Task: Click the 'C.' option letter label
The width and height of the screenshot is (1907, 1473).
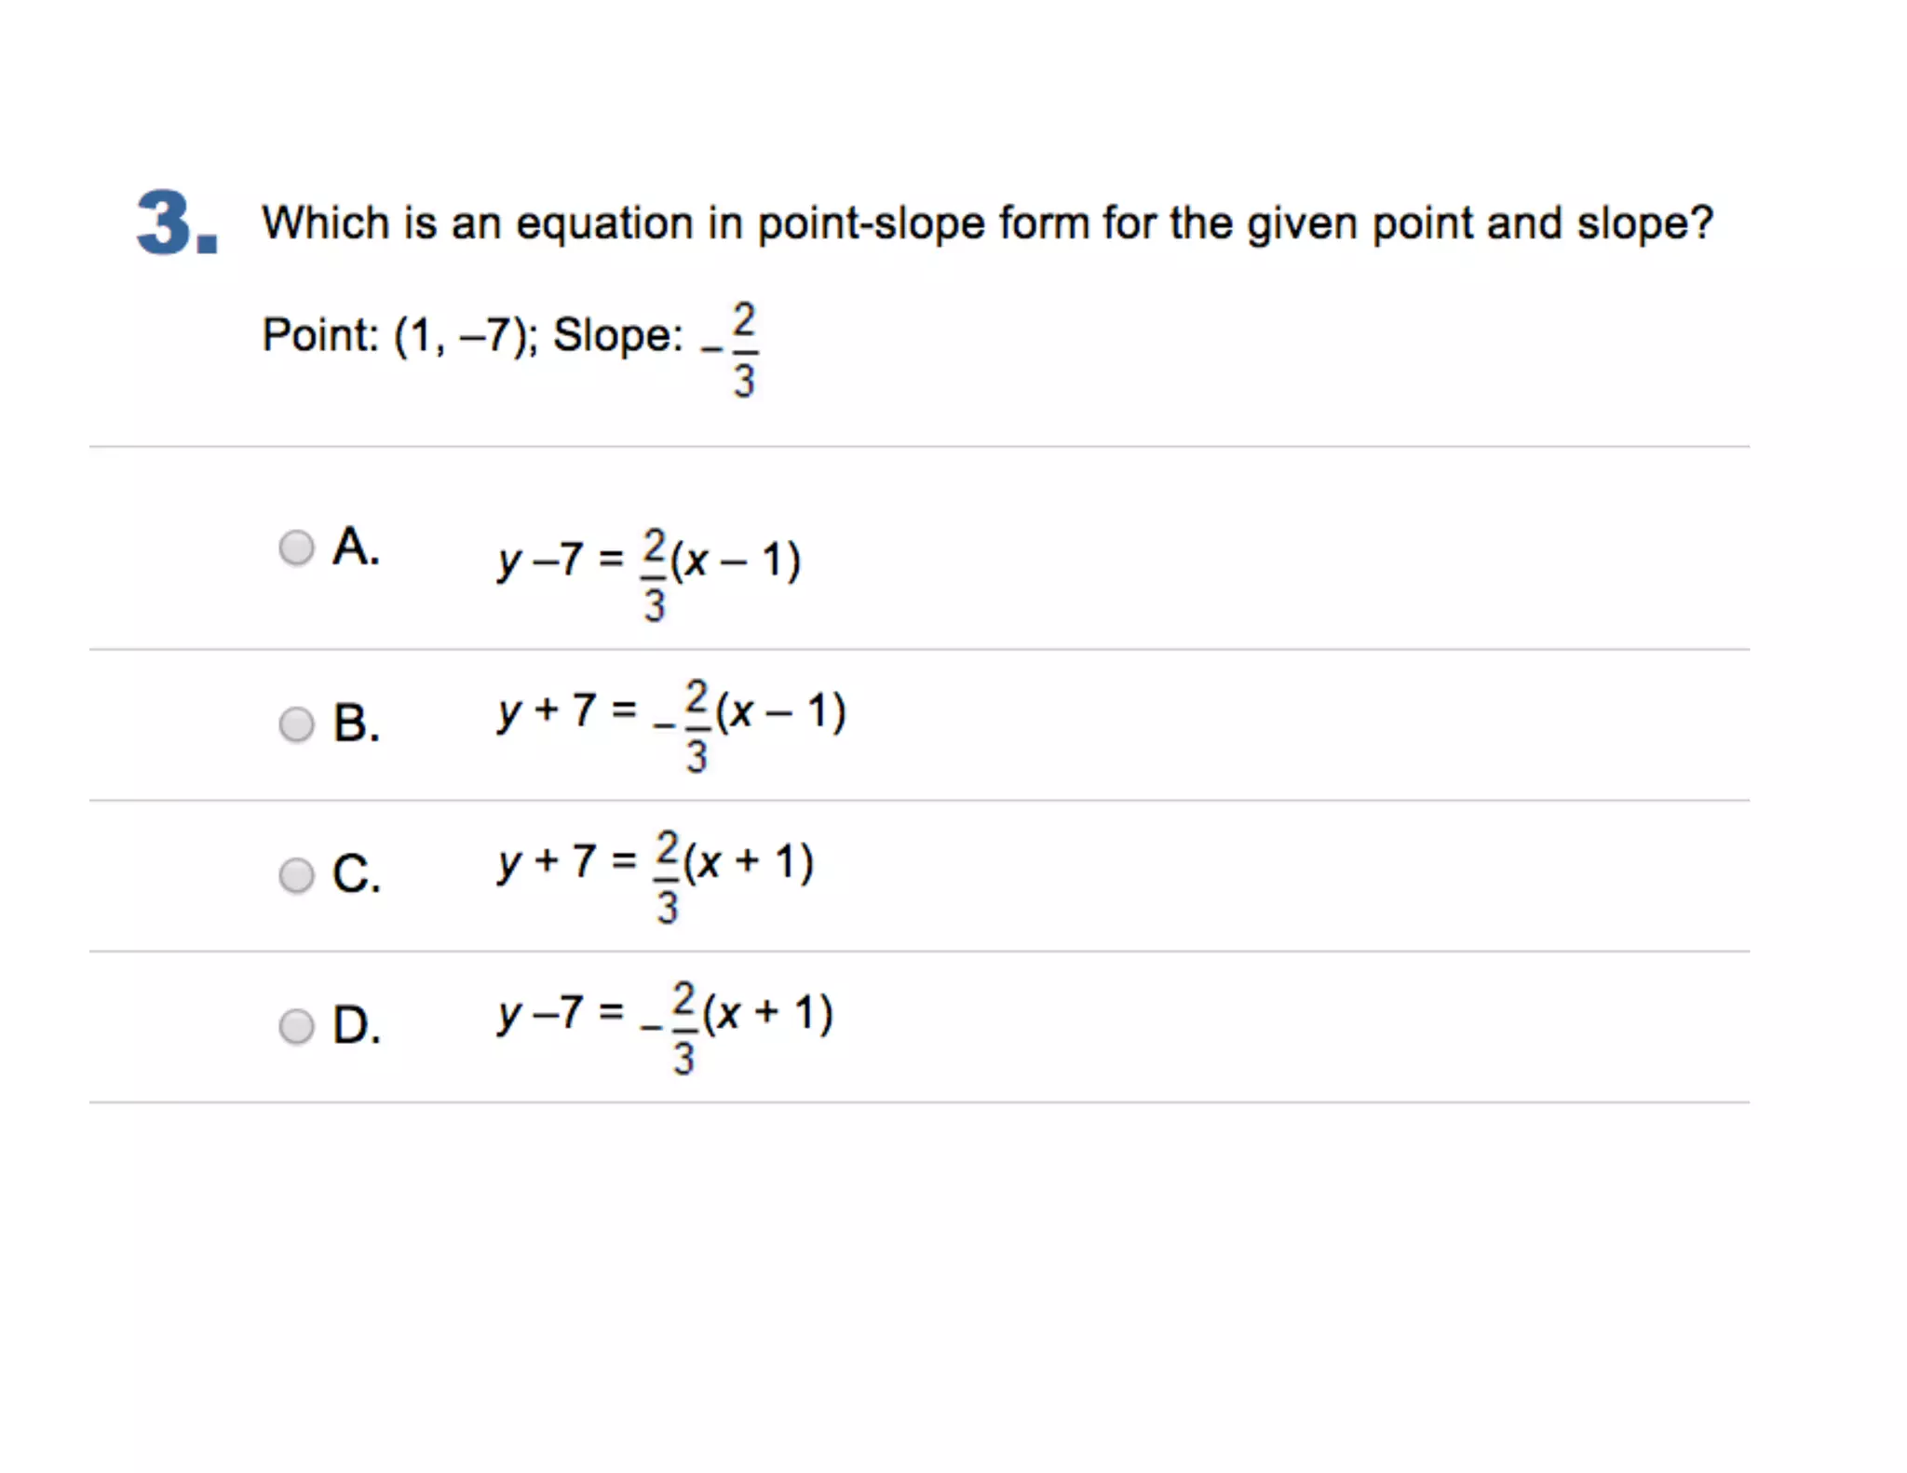Action: 357,873
